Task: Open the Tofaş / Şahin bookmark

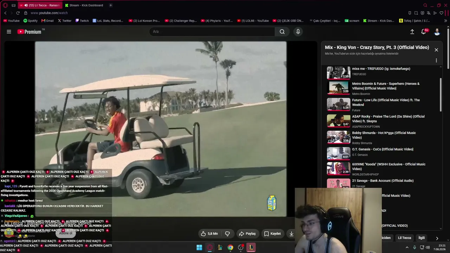Action: click(414, 21)
